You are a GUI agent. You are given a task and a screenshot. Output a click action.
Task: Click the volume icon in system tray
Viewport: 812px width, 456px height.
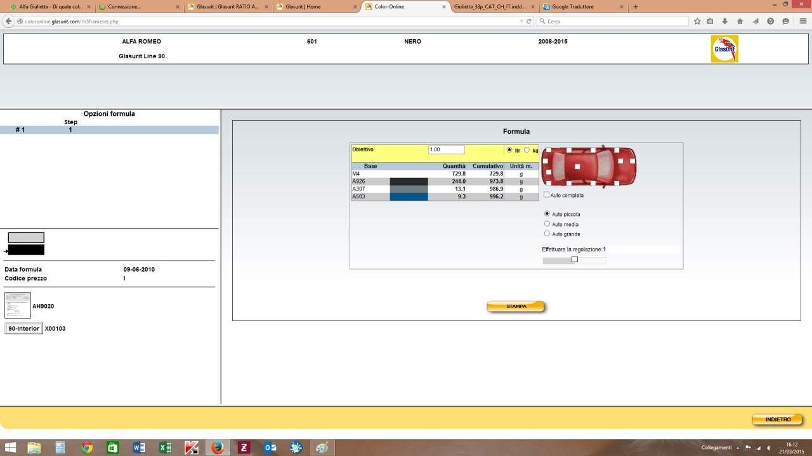tap(768, 448)
